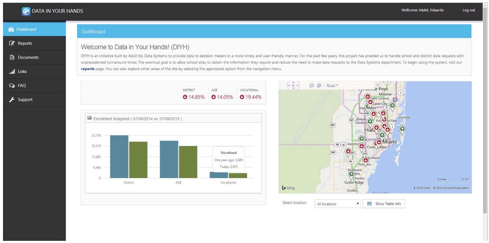Click the Links bar-chart icon in sidebar
Screen dimensions: 489x243
click(12, 71)
